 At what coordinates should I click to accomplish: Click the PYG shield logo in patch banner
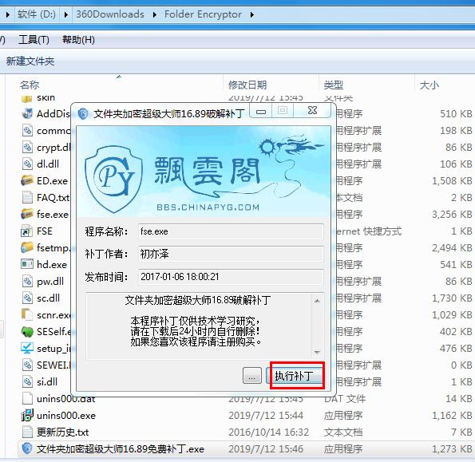click(x=113, y=180)
